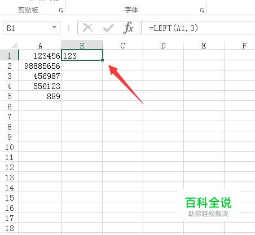Click cell containing 456987
The width and height of the screenshot is (255, 235).
point(40,76)
